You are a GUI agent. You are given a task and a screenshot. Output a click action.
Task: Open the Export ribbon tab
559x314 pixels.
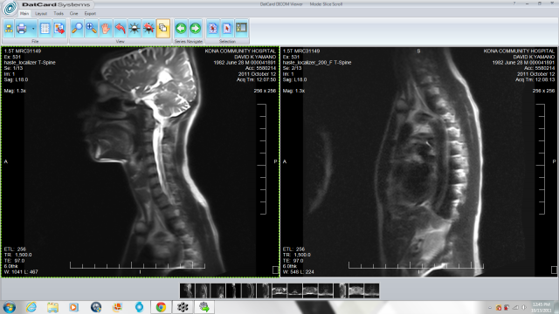pyautogui.click(x=90, y=14)
